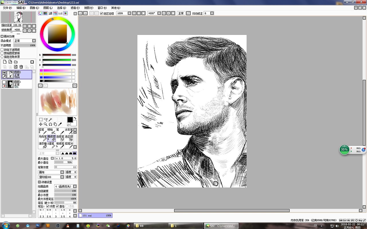Adjust the 笔刷浓度 brush density slider

click(65, 167)
